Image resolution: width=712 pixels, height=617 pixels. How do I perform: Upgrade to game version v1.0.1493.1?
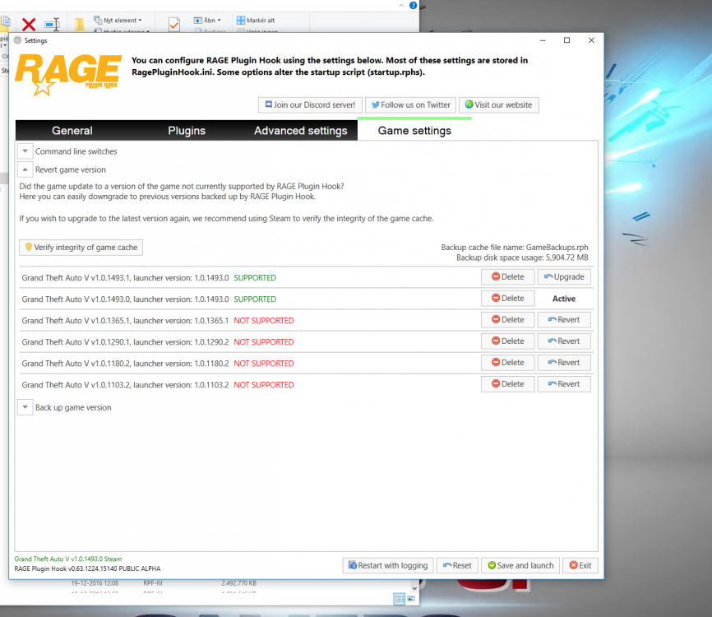pyautogui.click(x=564, y=277)
